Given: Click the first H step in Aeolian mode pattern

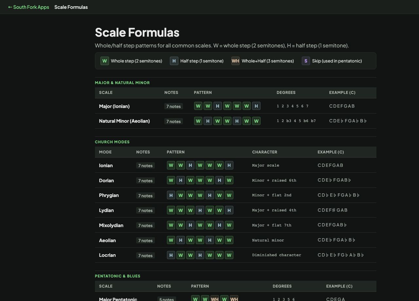Looking at the screenshot, I should coord(180,240).
